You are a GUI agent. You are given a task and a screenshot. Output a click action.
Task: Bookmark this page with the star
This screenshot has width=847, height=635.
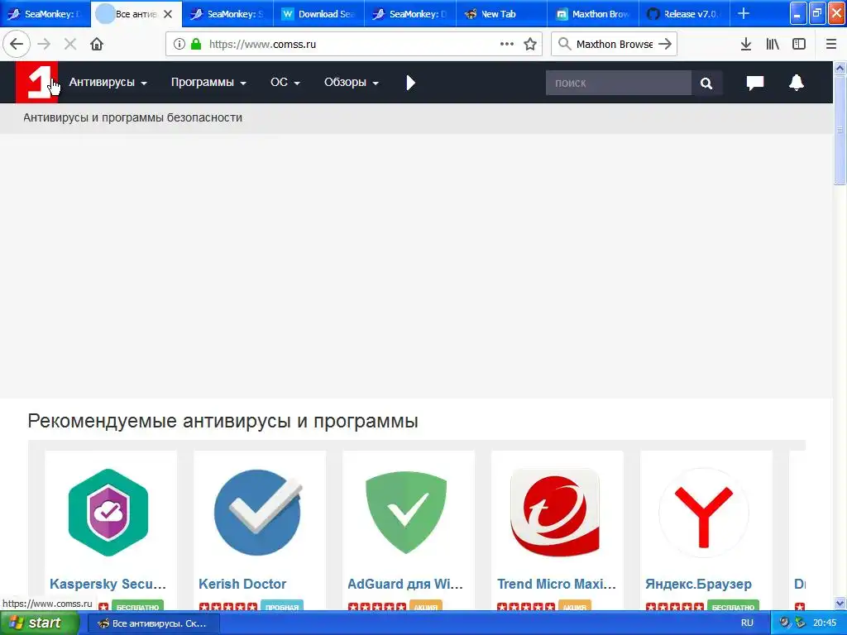(x=530, y=45)
